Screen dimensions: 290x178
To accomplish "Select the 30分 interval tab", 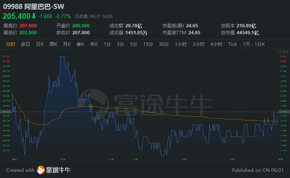I will (164, 44).
